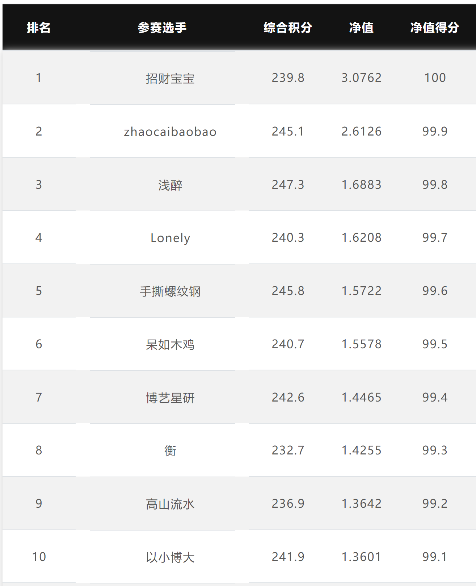Select contestant zhaocaibaobao

[170, 132]
